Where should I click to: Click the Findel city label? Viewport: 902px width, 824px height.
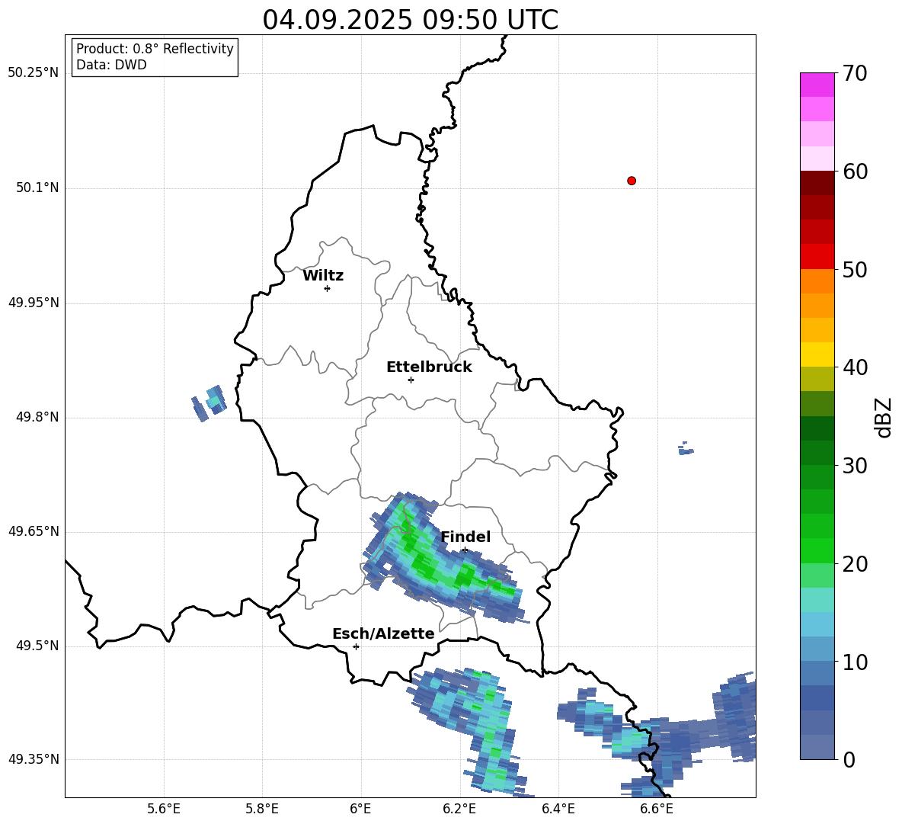(465, 537)
